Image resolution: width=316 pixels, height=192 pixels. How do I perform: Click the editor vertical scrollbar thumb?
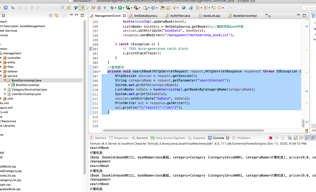point(303,123)
